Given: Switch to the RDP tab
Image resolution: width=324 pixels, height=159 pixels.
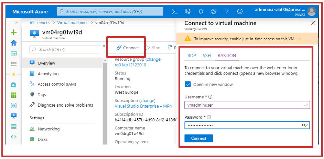Looking at the screenshot, I should [192, 56].
